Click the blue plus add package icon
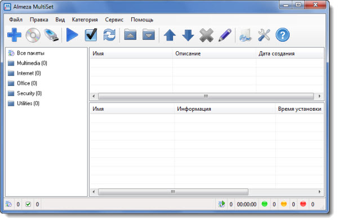 pyautogui.click(x=14, y=35)
